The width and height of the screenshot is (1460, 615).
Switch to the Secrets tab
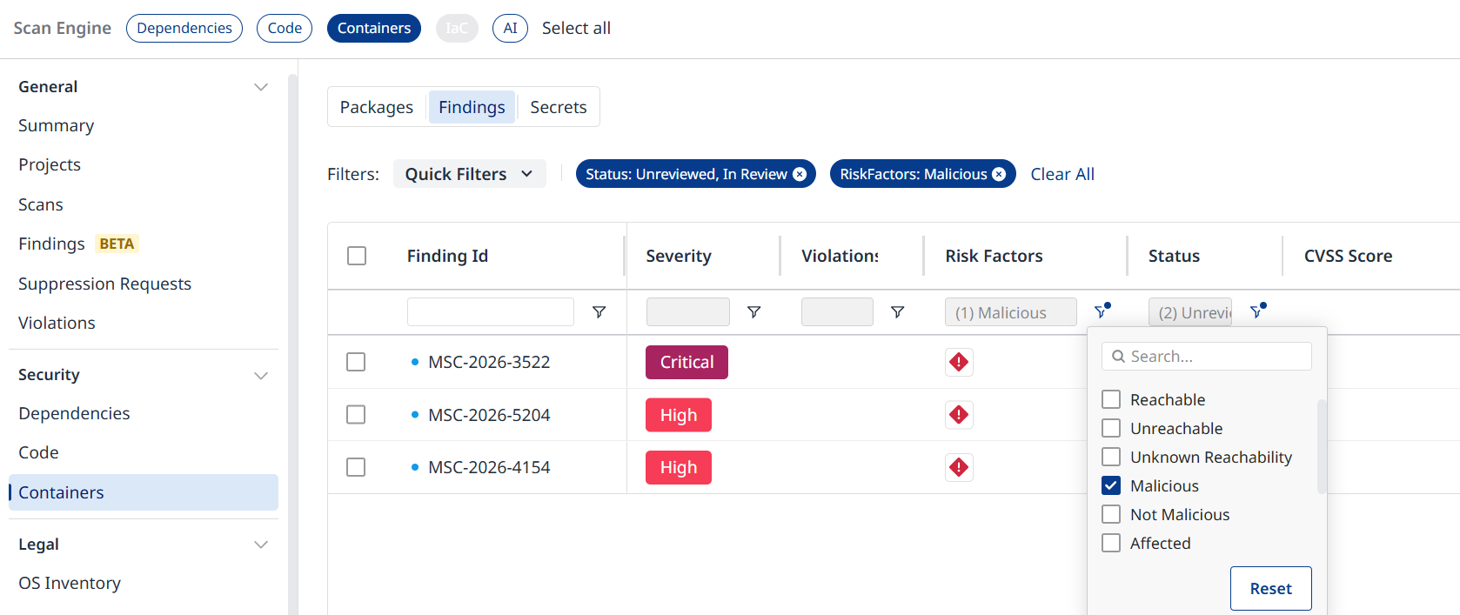[559, 107]
